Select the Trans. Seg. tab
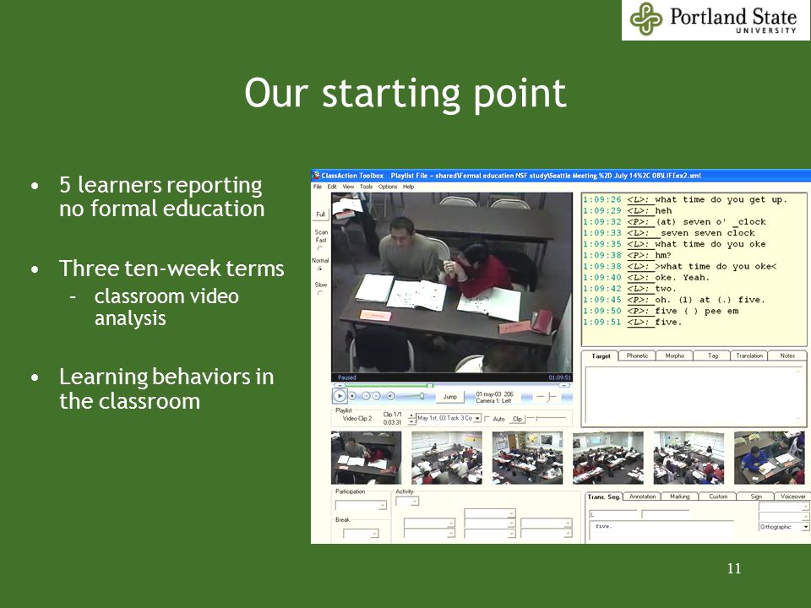Screen dimensions: 811x608 (603, 497)
